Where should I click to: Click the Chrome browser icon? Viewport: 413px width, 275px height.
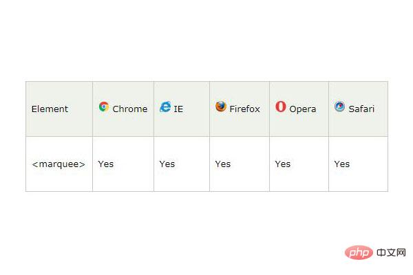coord(104,107)
